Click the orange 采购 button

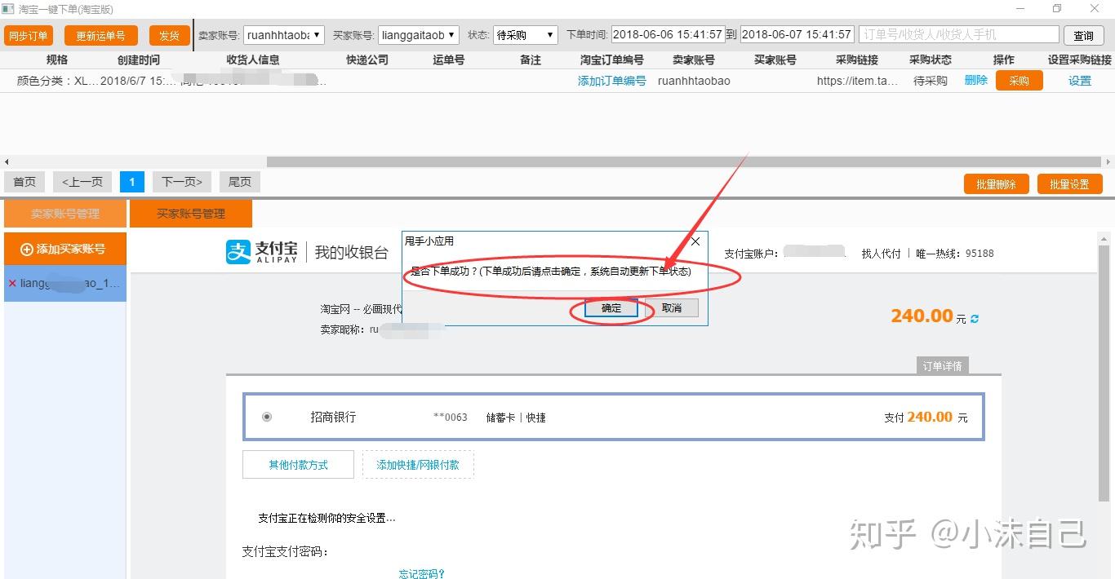coord(1019,81)
